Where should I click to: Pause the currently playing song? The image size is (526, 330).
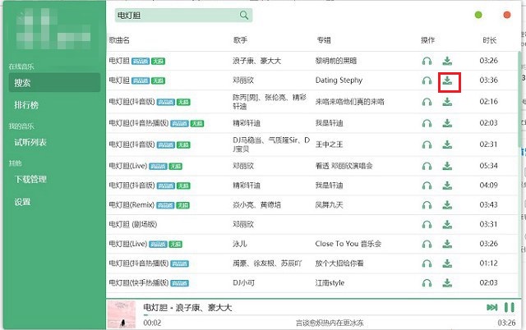pyautogui.click(x=510, y=307)
